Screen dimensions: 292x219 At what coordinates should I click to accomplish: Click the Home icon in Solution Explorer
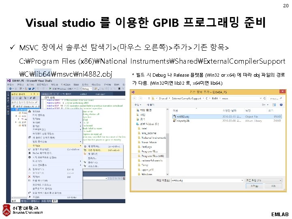[x=21, y=98]
